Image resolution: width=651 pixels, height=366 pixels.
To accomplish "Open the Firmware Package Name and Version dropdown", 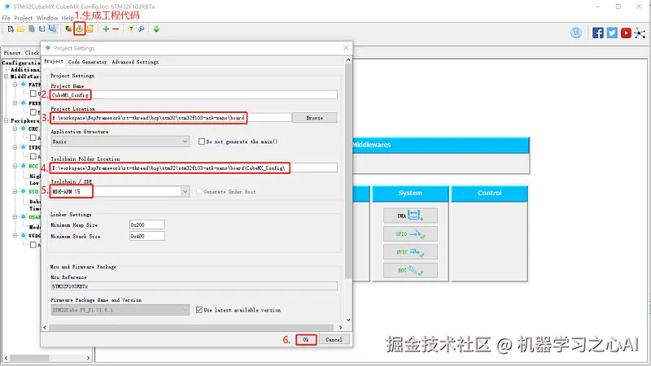I will (x=120, y=310).
